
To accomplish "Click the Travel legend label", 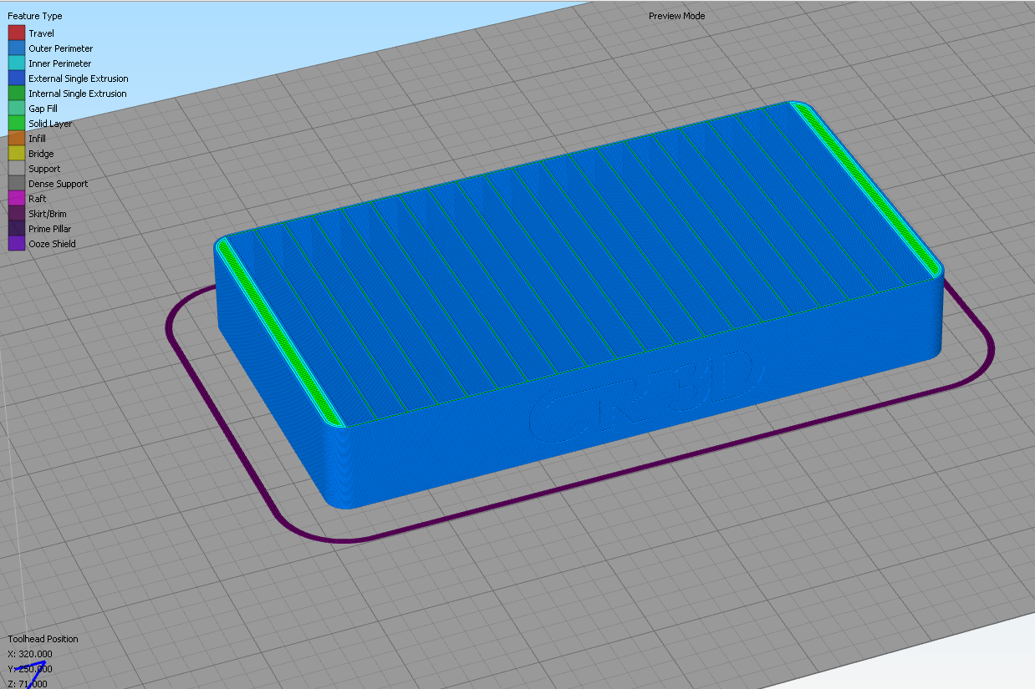I will coord(41,33).
